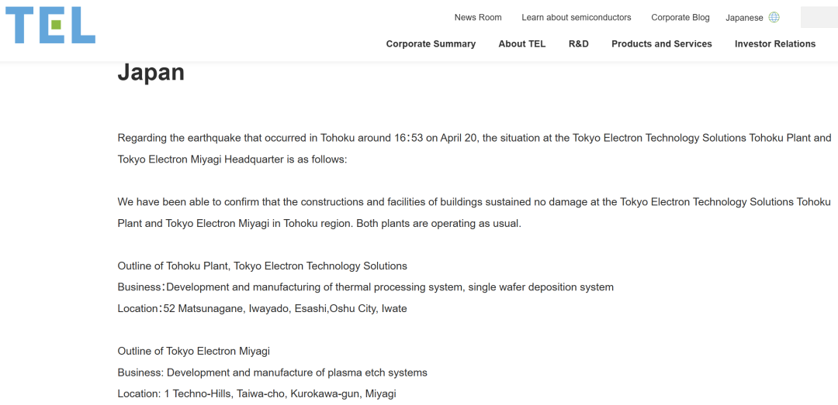Click location '52 Matsunagane, Iwayado' line

(262, 308)
